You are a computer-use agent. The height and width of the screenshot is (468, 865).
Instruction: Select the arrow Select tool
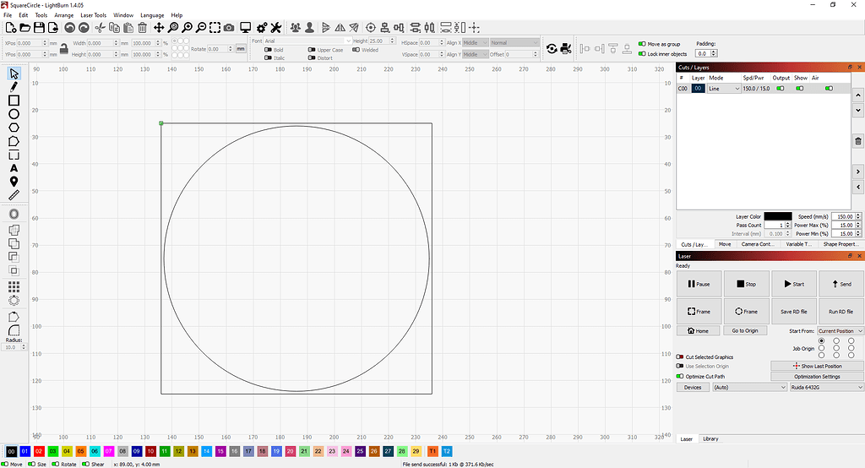14,73
